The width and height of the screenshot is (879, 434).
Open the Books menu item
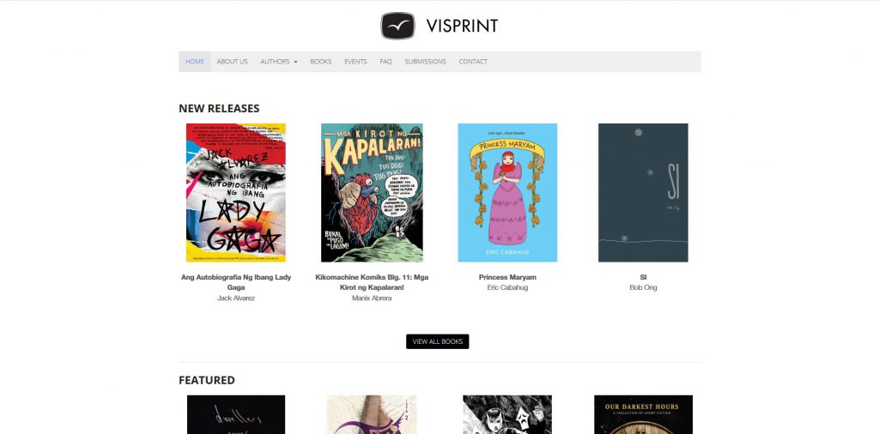[321, 62]
